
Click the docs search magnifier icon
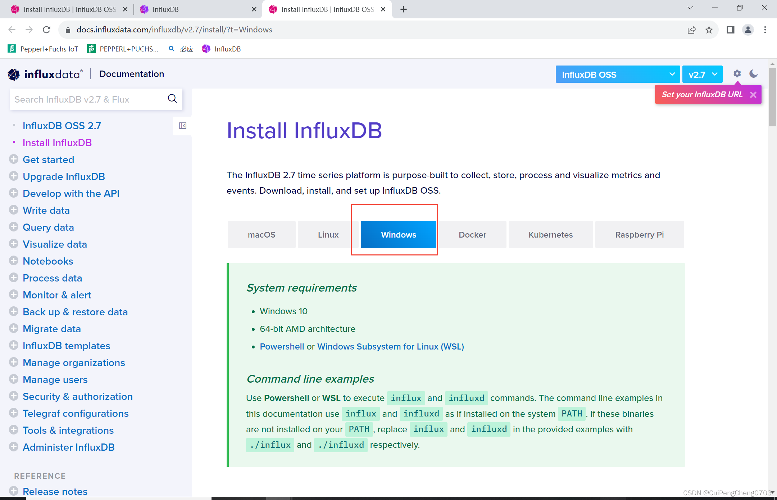click(x=172, y=99)
